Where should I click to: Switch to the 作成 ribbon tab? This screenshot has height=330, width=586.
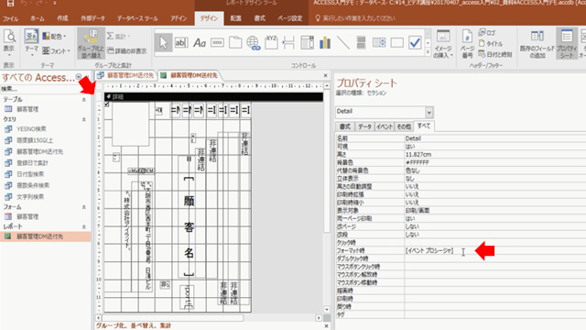click(62, 18)
